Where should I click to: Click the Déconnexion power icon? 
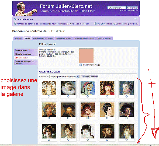pyautogui.click(x=114, y=24)
